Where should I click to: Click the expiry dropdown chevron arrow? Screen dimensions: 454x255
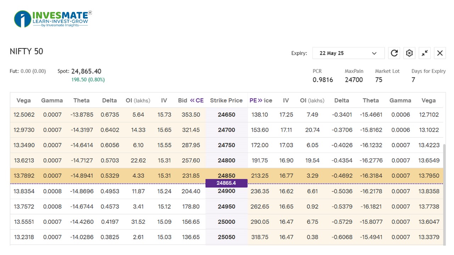374,53
